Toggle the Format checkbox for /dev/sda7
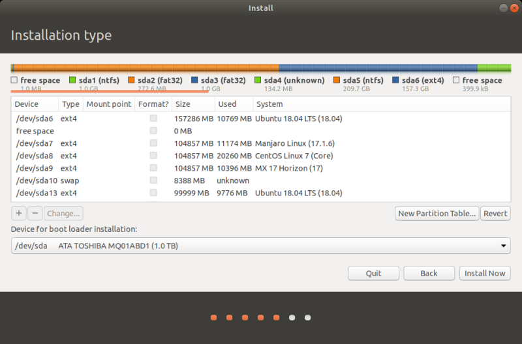 click(153, 143)
